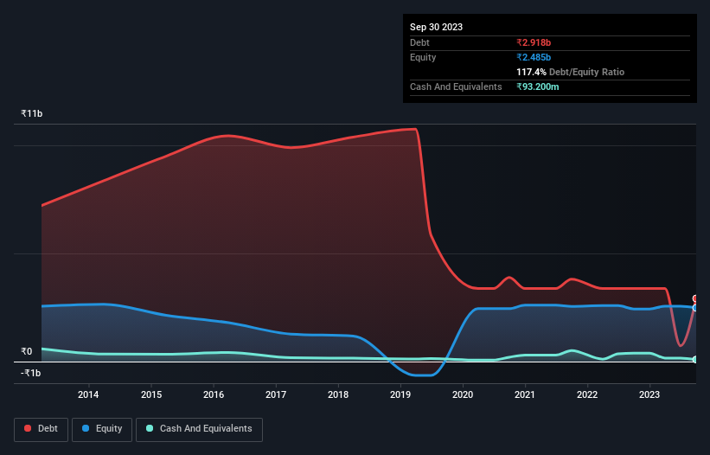Click the tooltip Equity row label
The height and width of the screenshot is (455, 710).
coord(423,57)
